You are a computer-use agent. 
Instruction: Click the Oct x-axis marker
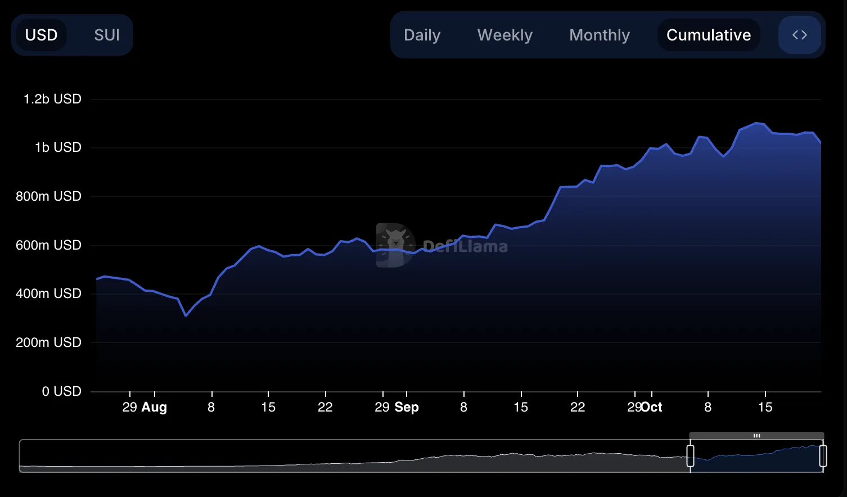pos(651,407)
